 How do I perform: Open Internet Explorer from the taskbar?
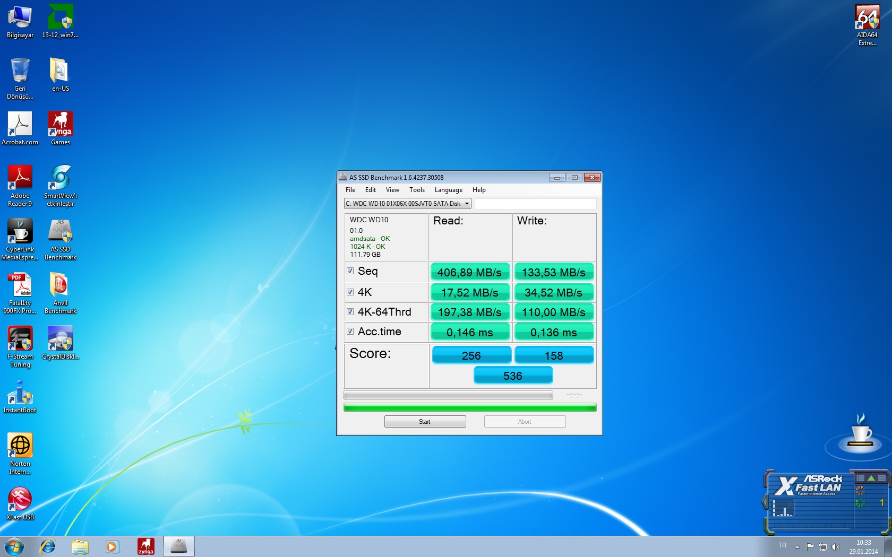pos(48,546)
